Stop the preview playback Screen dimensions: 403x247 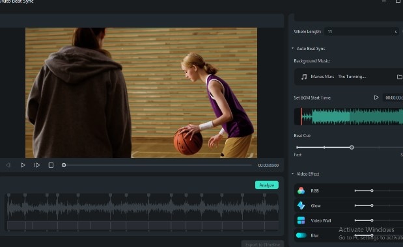coord(51,165)
